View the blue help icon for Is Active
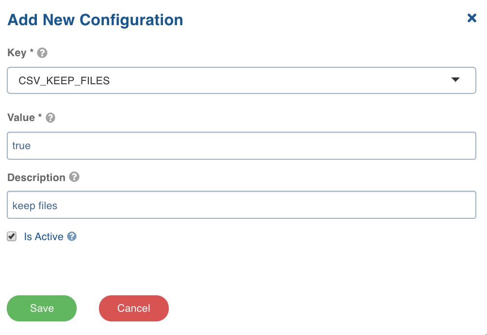 [72, 236]
